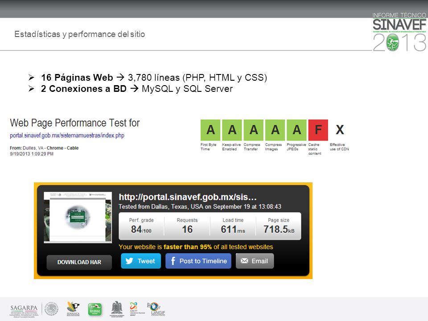Click the Facebook f icon on Post button

[x=173, y=261]
